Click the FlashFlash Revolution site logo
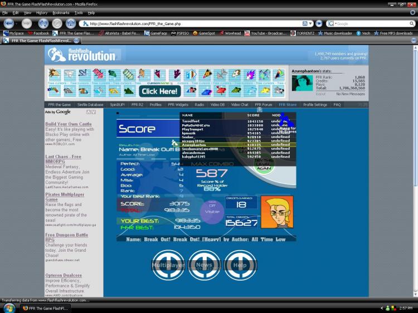 click(81, 55)
